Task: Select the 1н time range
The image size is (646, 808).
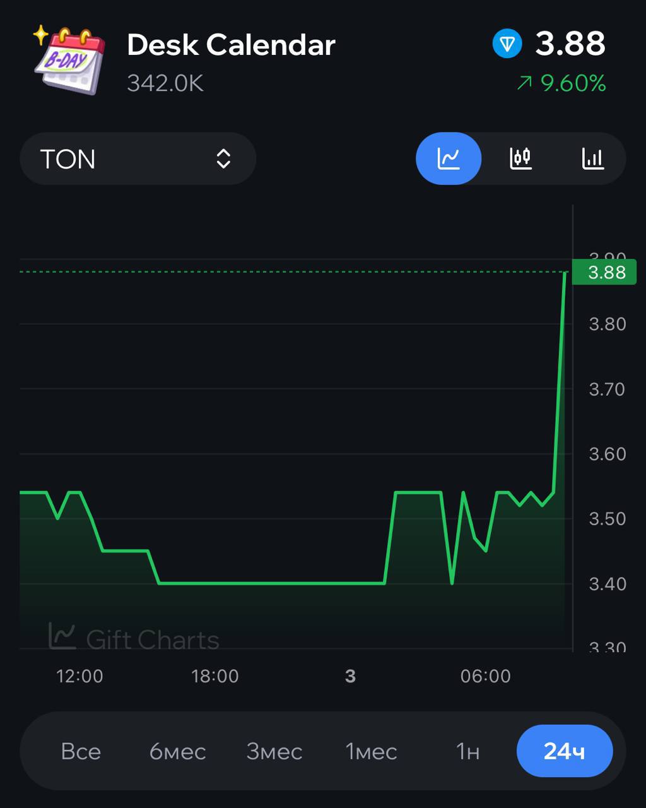Action: pyautogui.click(x=467, y=751)
